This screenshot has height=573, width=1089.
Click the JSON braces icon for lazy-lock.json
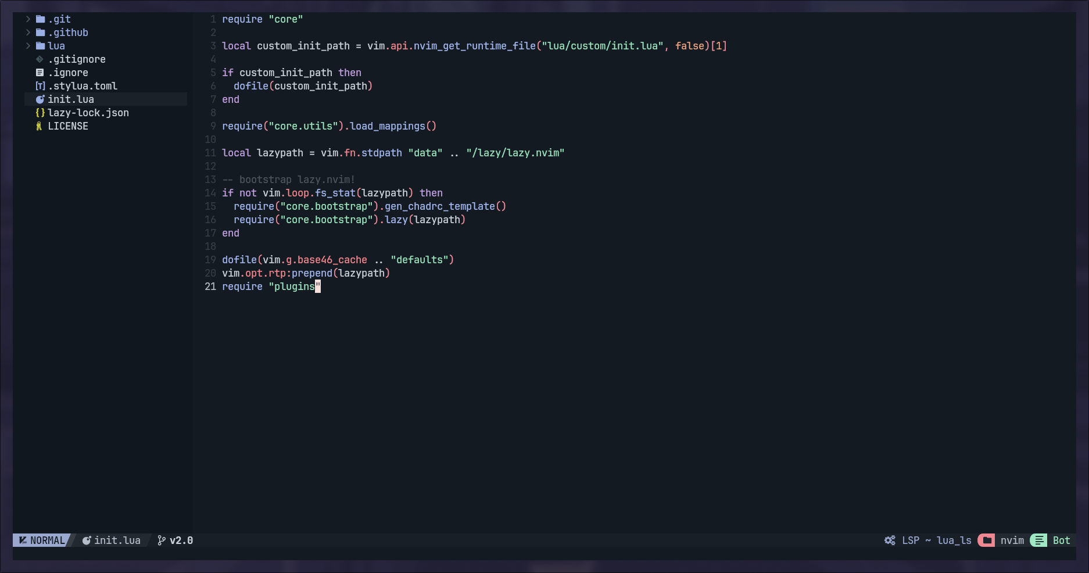tap(40, 113)
